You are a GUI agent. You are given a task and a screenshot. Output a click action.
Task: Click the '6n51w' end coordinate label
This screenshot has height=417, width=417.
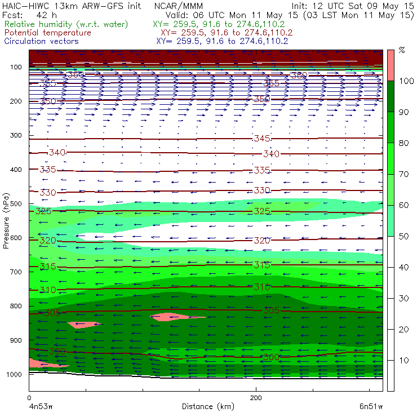pos(371,406)
